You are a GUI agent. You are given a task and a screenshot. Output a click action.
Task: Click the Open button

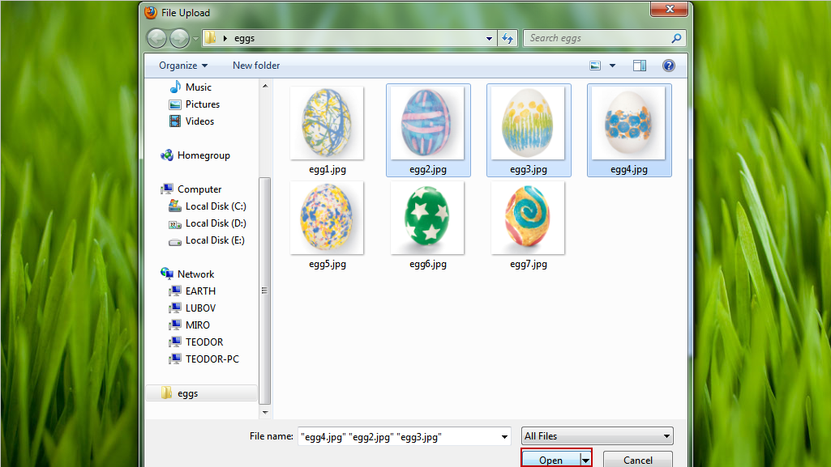[x=550, y=461]
